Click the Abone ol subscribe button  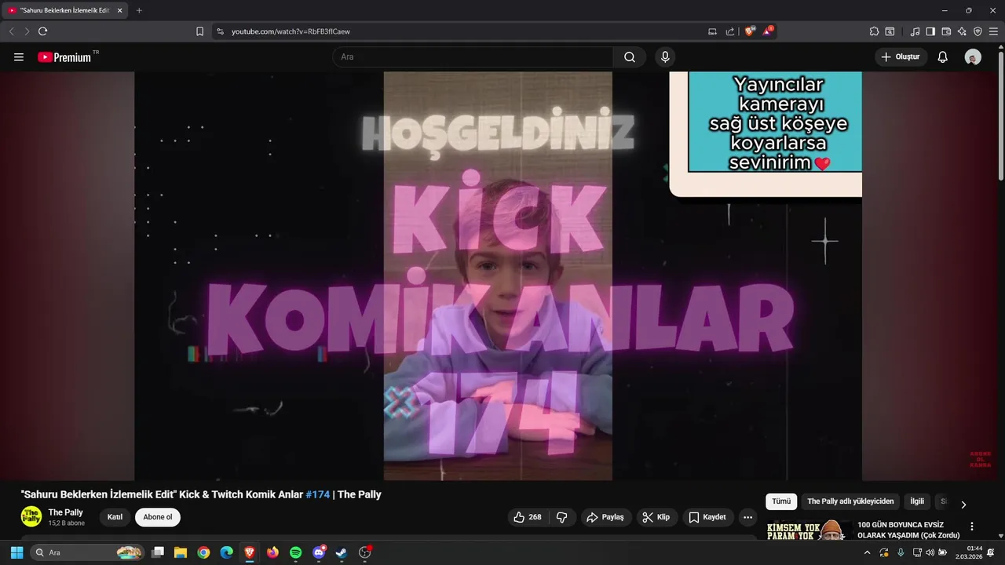[157, 517]
